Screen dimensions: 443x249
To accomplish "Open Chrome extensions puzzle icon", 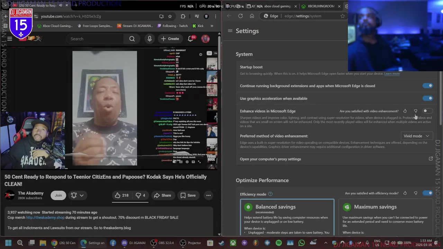I will [183, 16].
